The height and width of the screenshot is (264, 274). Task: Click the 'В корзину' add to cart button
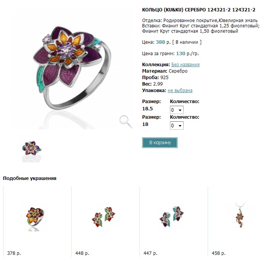(160, 143)
